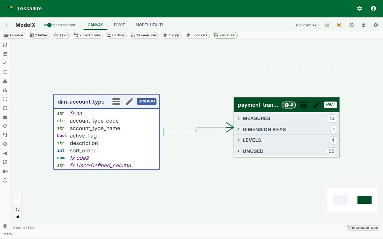Click the 2 hierarchies chip
Screen dimensions: 383x239
coord(88,35)
